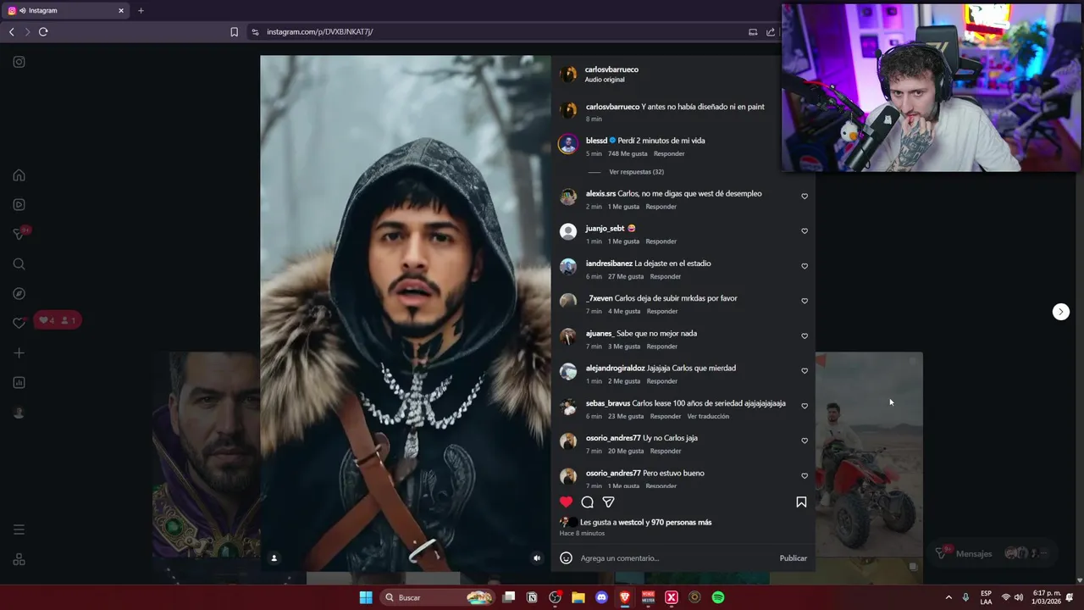Bookmark the page in address bar
The width and height of the screenshot is (1084, 610).
click(x=235, y=31)
